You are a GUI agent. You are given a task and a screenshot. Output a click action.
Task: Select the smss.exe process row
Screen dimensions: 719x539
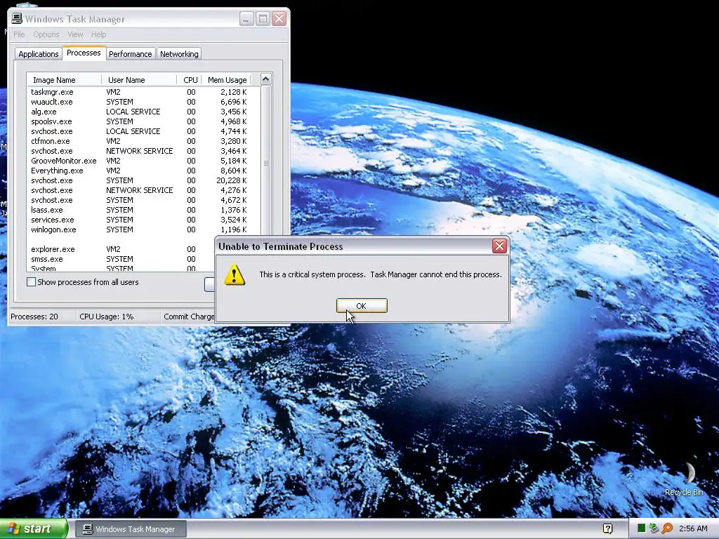121,259
